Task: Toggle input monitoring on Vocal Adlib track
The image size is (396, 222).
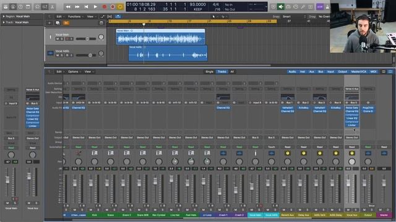Action: coord(72,55)
